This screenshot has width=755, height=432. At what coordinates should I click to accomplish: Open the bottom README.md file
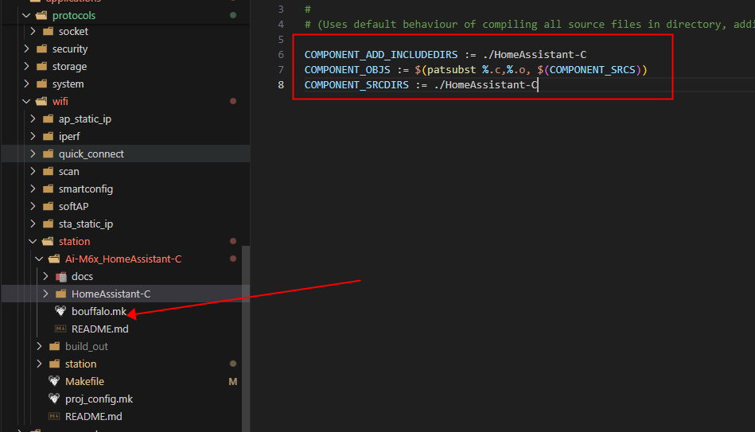93,417
